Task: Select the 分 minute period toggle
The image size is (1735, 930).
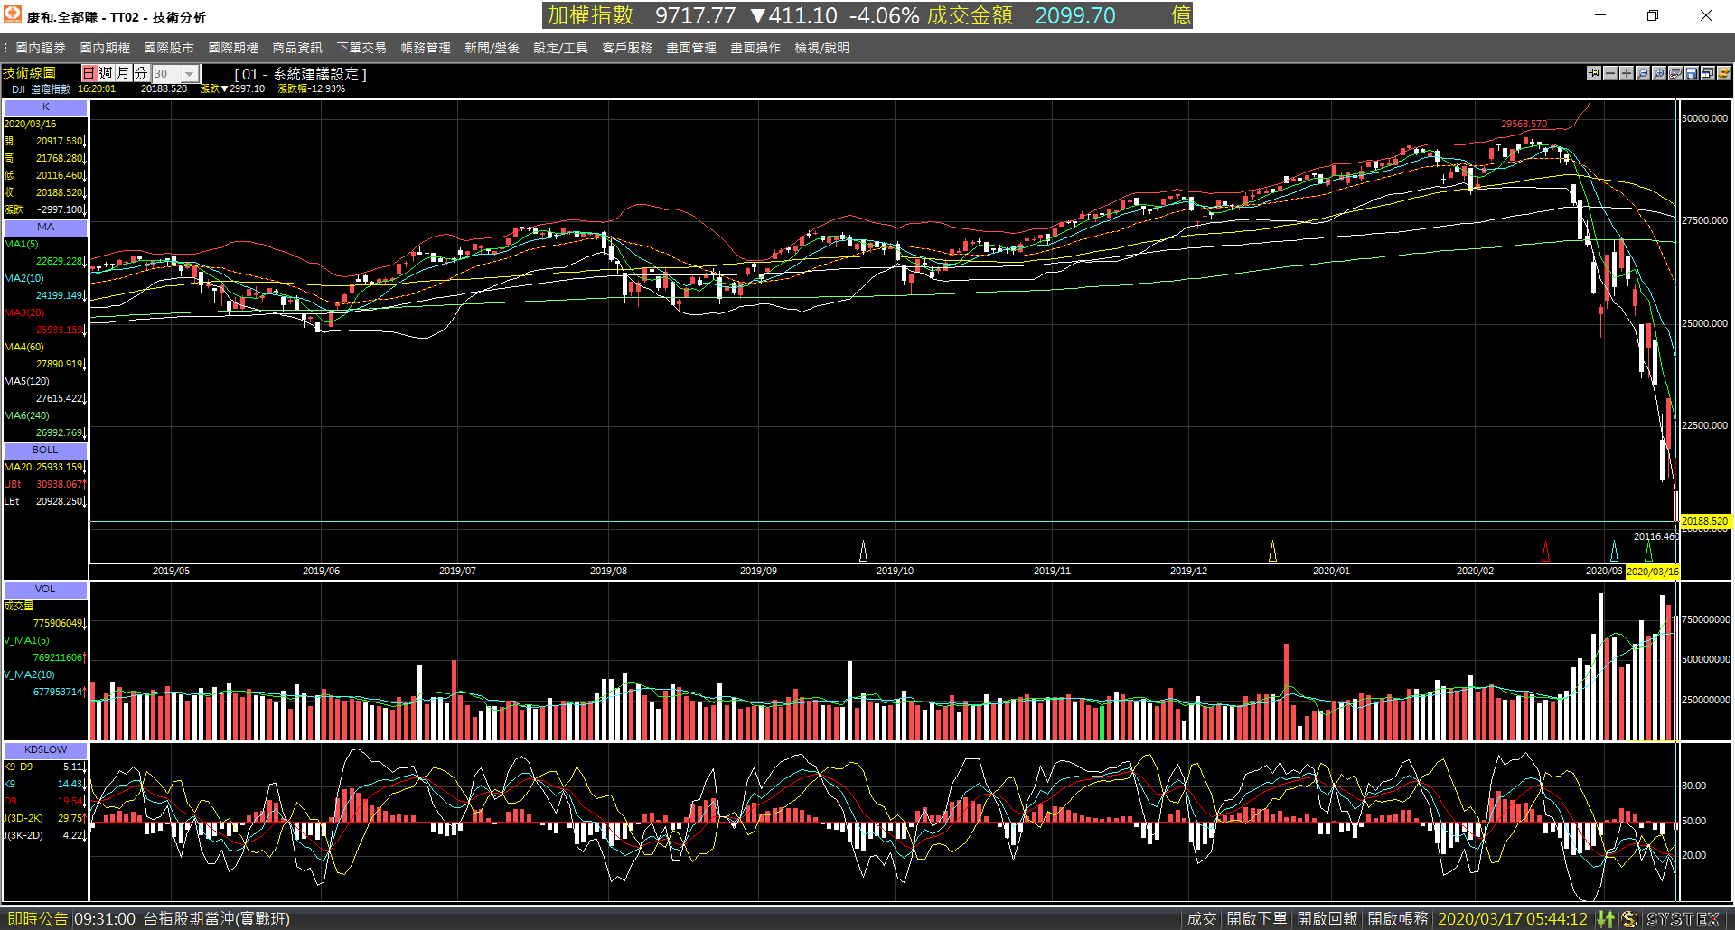Action: (x=140, y=73)
